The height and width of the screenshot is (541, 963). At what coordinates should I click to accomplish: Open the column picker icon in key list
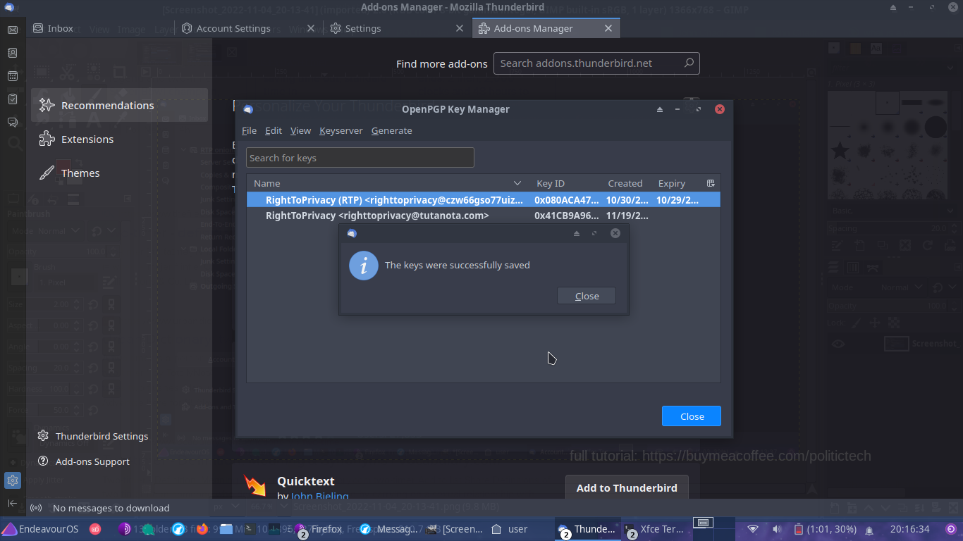pos(711,183)
